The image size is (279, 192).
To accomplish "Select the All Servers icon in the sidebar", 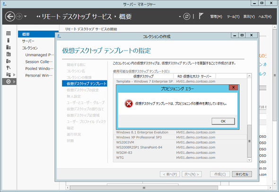I will pos(9,47).
